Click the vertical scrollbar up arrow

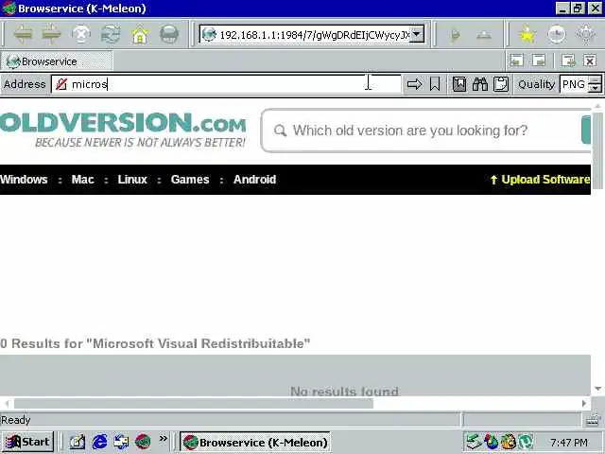click(597, 106)
